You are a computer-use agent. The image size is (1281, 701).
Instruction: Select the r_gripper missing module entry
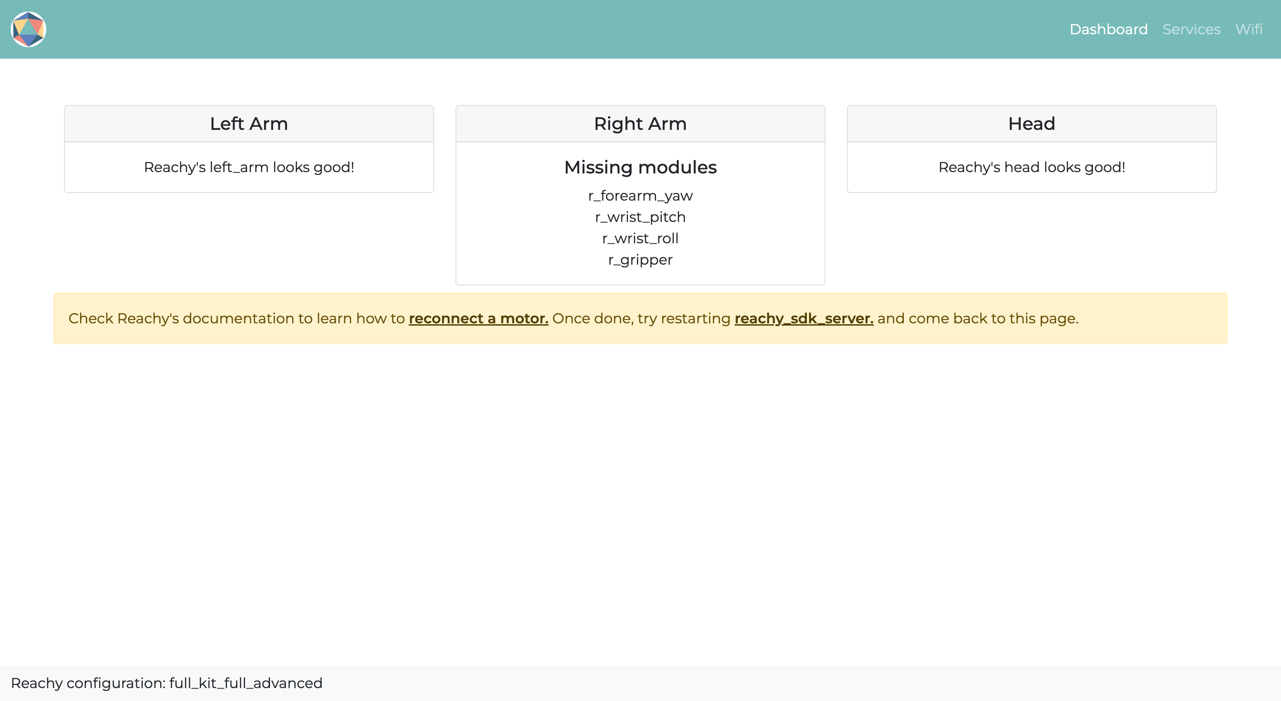pos(640,260)
